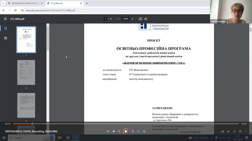This screenshot has width=252, height=141.
Task: Toggle the PDF sidebar with hamburger menu
Action: point(5,19)
